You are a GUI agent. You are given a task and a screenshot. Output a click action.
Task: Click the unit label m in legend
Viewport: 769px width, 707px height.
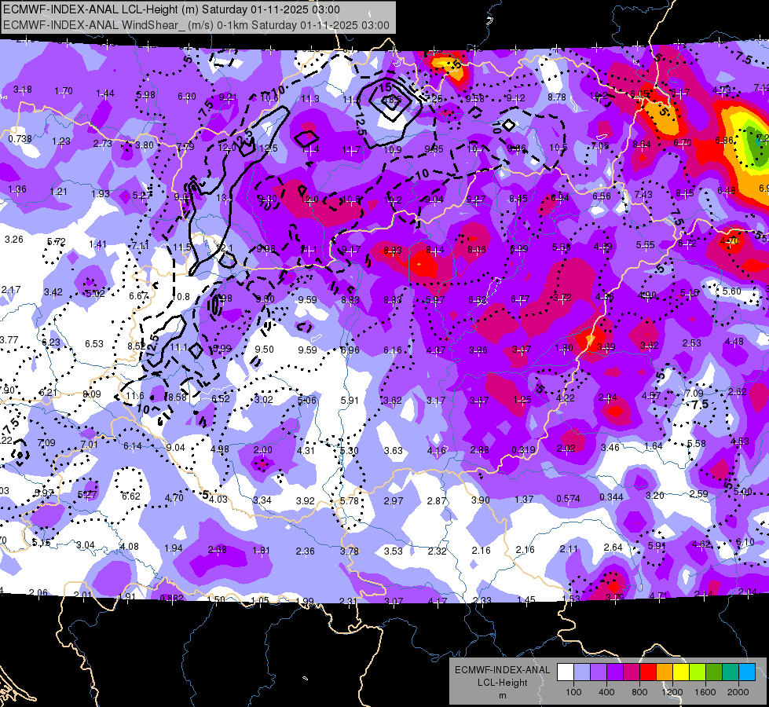[x=502, y=696]
